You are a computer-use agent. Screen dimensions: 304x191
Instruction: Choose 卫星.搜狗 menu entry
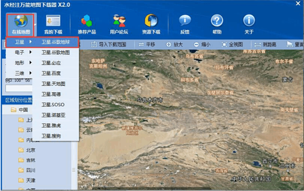pyautogui.click(x=56, y=136)
